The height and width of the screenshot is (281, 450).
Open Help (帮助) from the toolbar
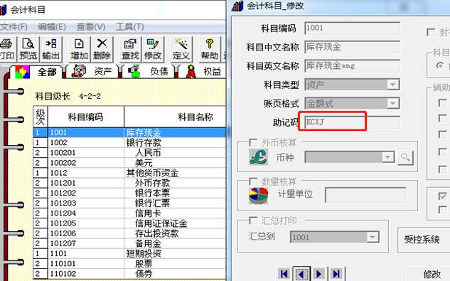(x=210, y=49)
